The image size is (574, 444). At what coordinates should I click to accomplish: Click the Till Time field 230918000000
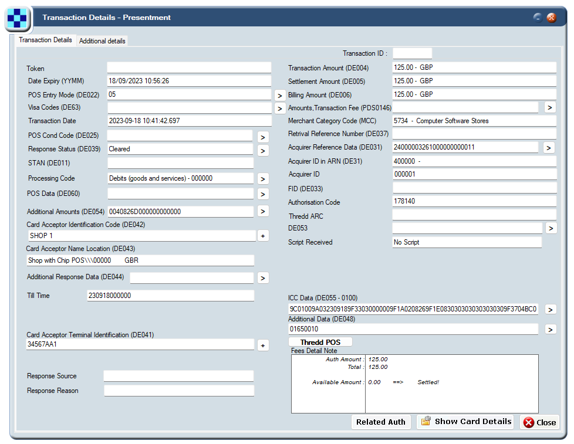click(170, 296)
